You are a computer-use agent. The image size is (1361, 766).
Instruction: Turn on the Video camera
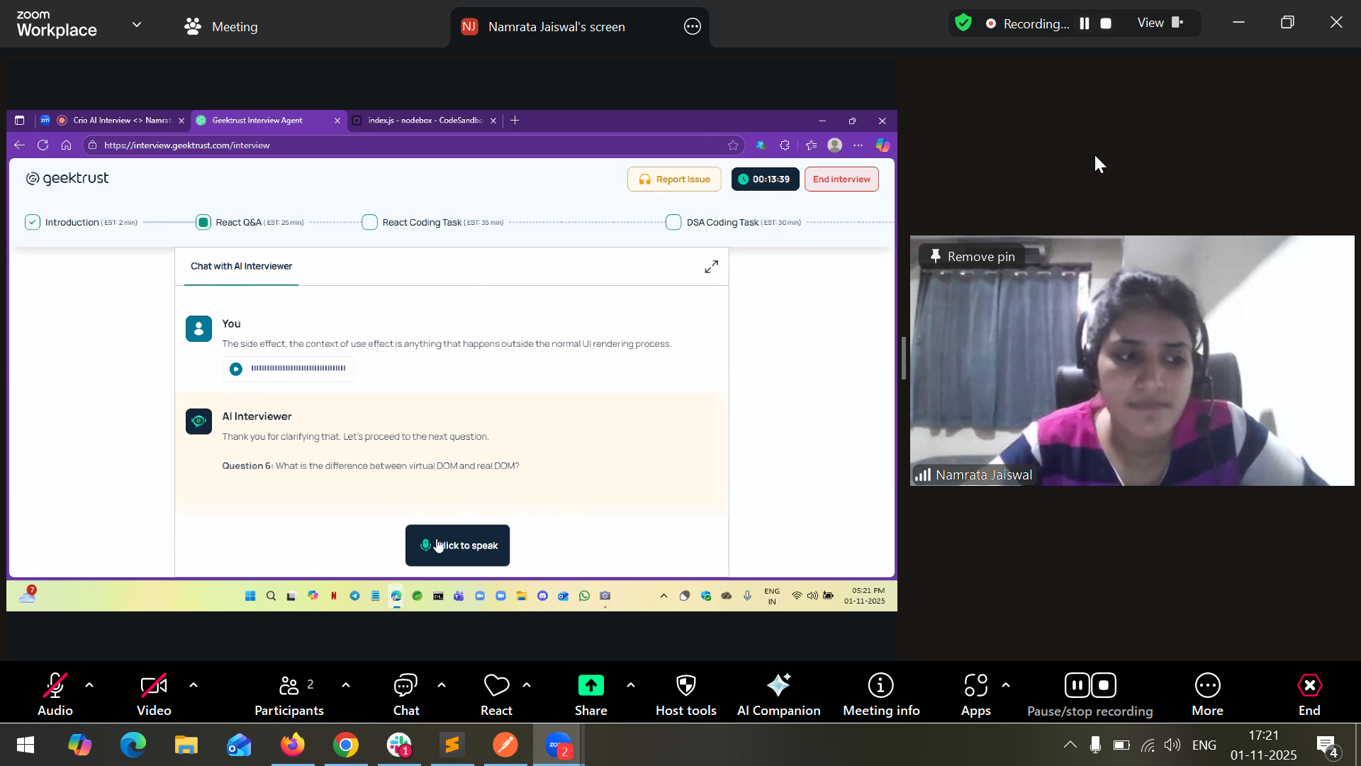pyautogui.click(x=154, y=685)
